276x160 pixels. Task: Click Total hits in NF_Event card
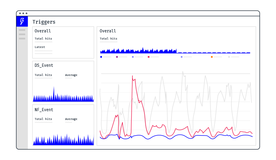point(43,119)
